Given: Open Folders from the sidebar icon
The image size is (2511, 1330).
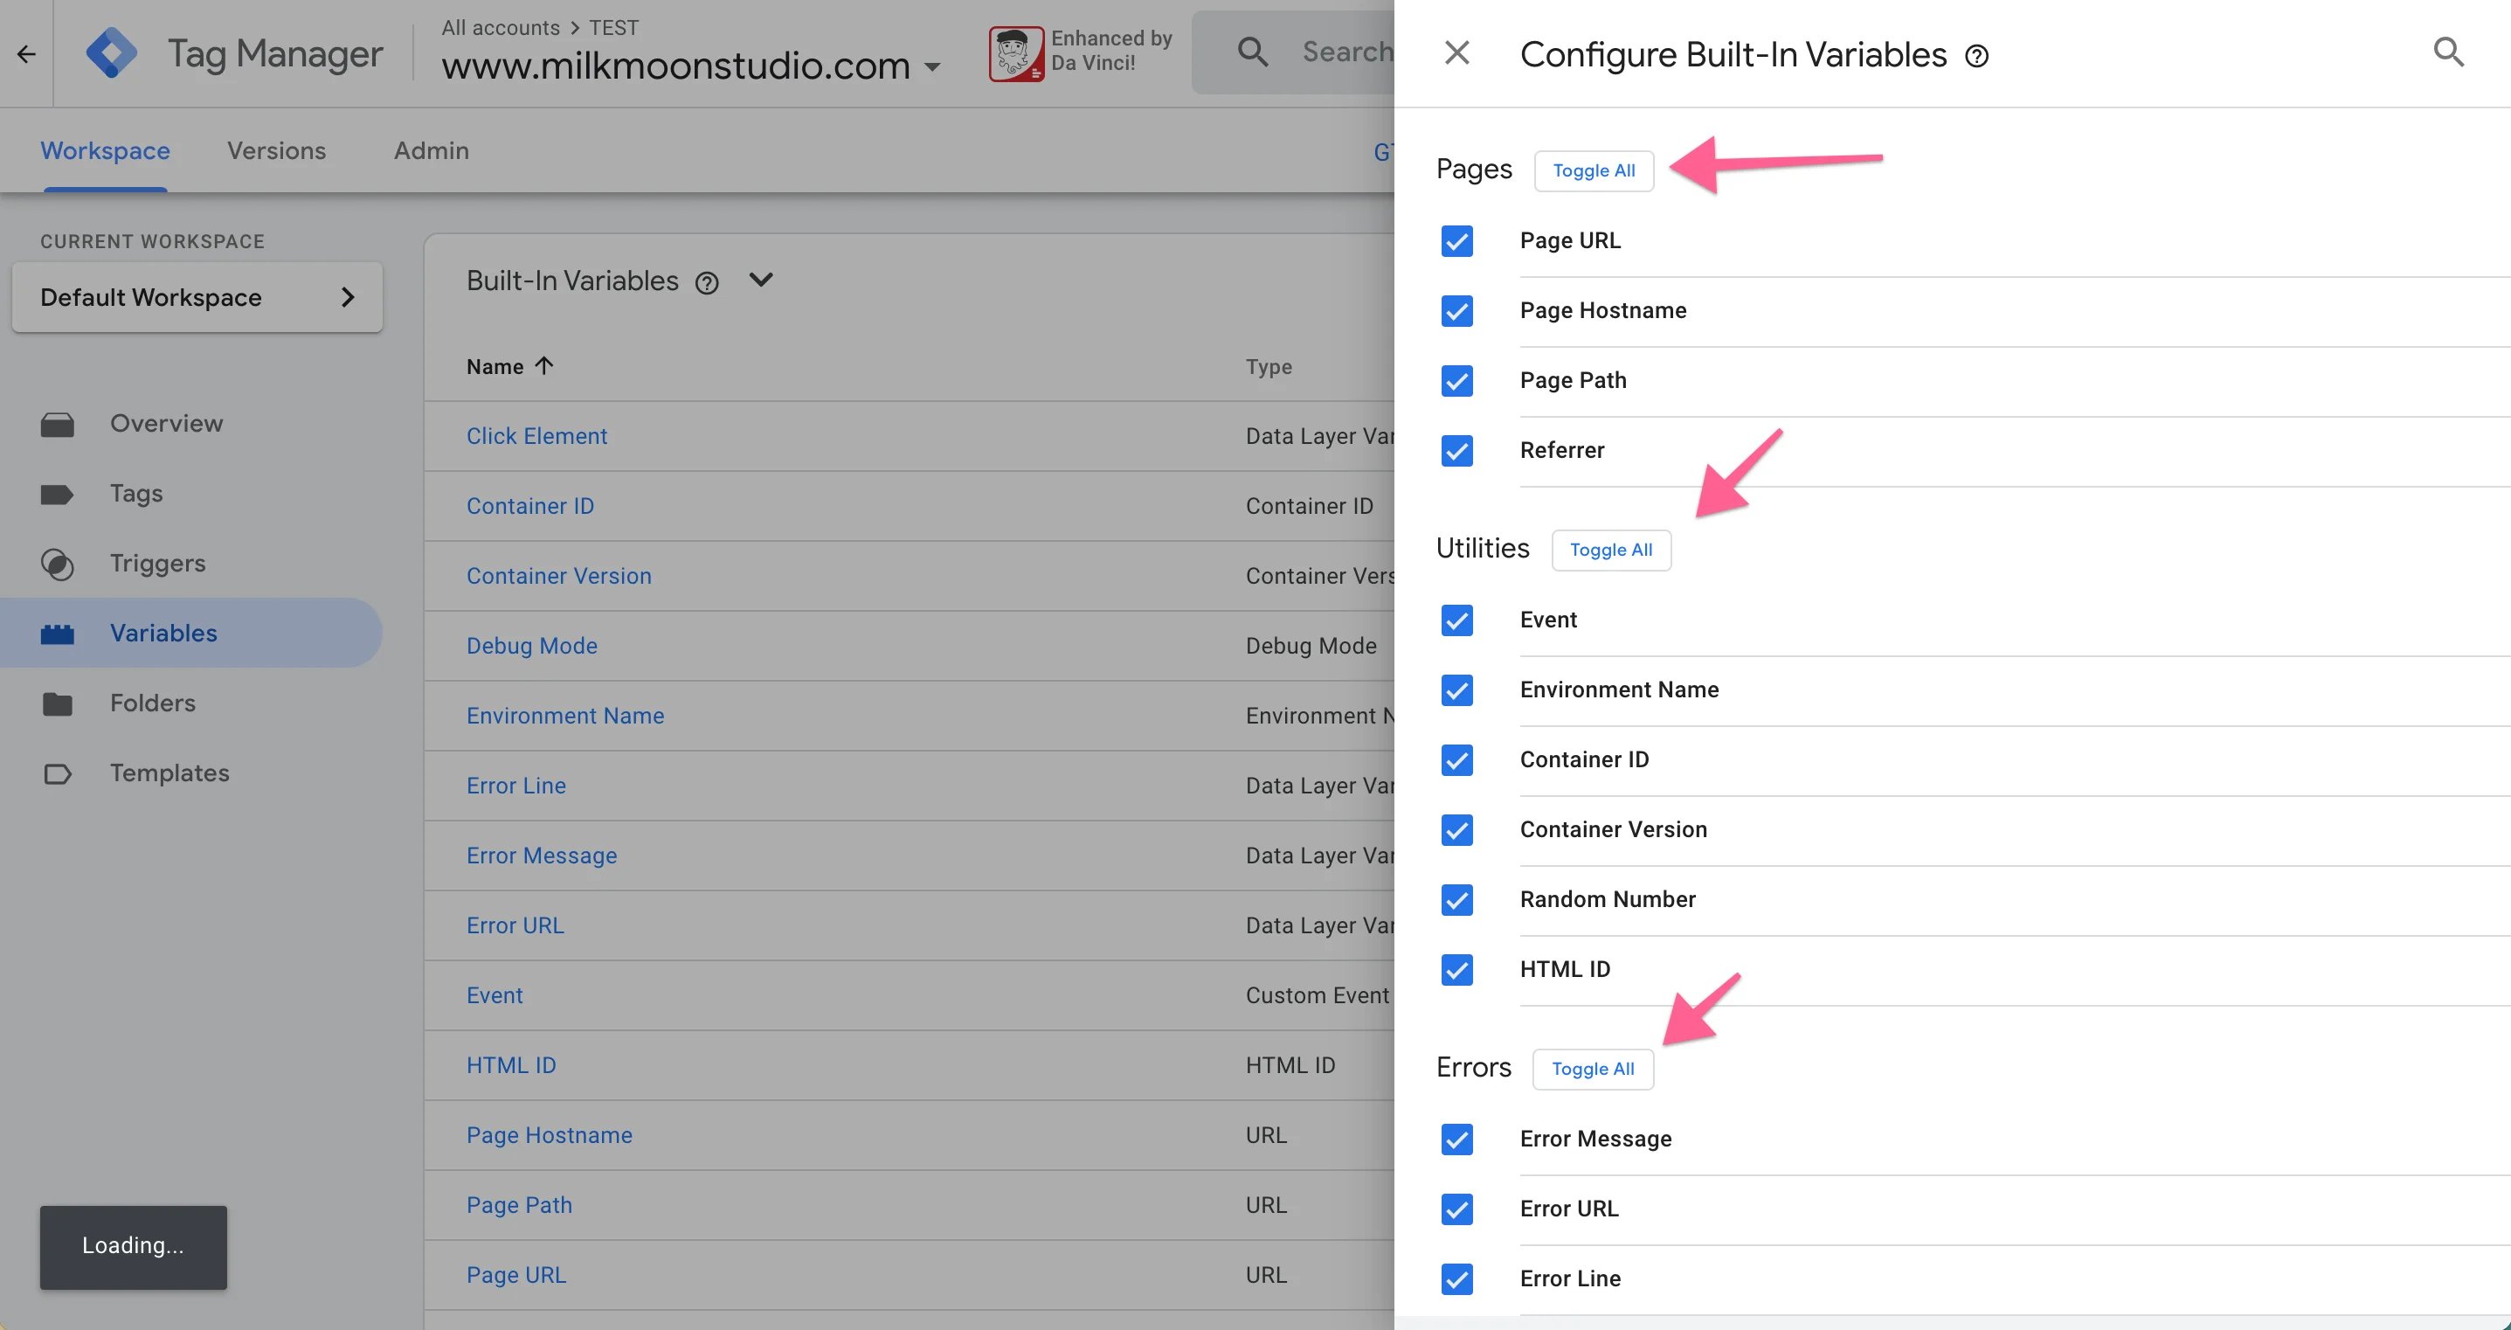Looking at the screenshot, I should [x=58, y=703].
